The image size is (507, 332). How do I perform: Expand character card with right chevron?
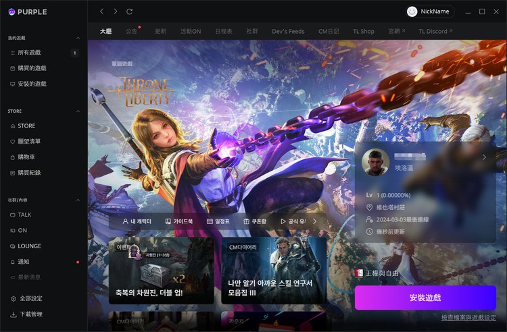coord(484,157)
